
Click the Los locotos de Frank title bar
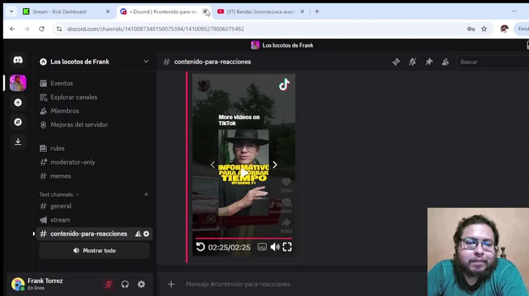point(282,45)
